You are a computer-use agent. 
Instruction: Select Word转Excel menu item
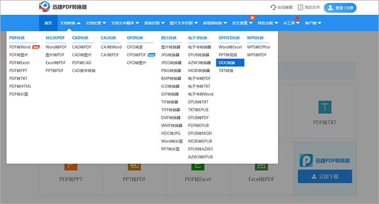230,47
